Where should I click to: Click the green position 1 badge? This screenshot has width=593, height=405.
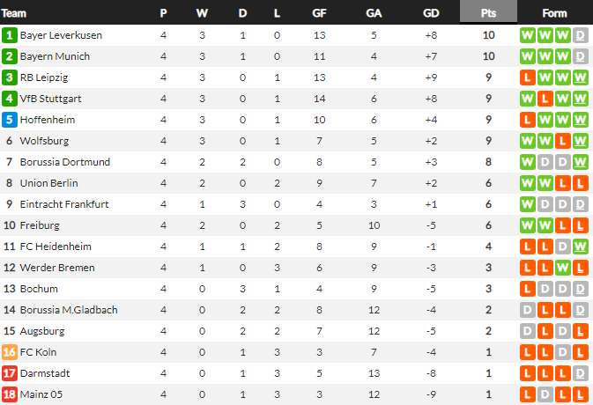coord(10,35)
